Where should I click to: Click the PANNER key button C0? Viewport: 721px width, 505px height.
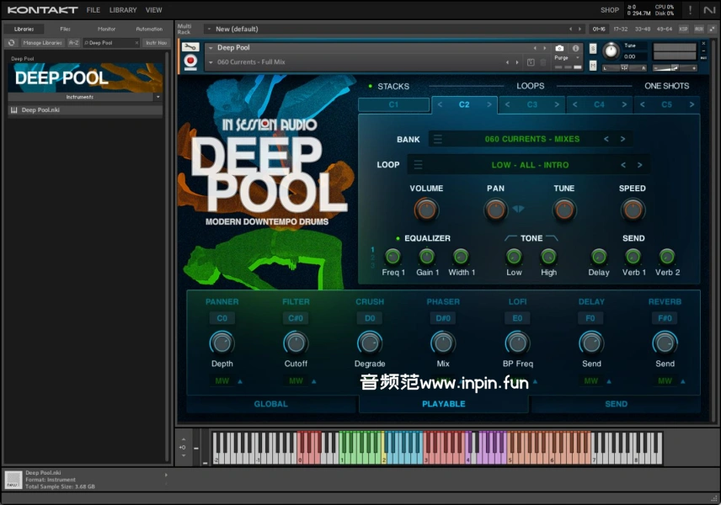(x=222, y=318)
